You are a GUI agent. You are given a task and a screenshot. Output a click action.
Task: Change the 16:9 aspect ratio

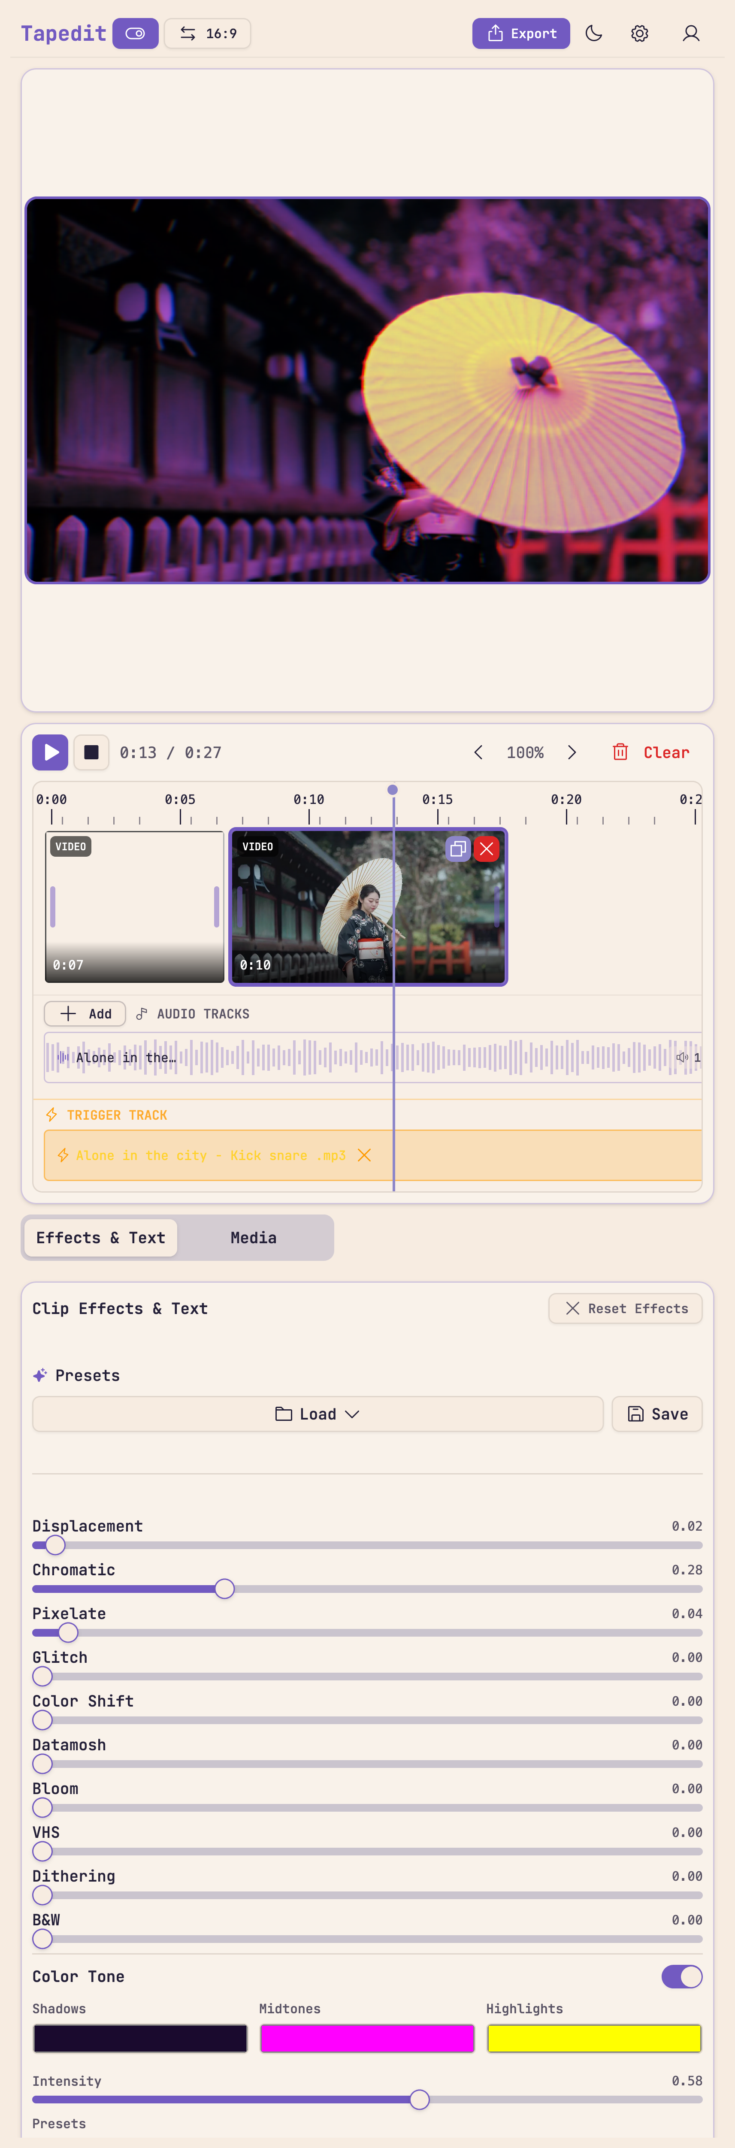208,33
